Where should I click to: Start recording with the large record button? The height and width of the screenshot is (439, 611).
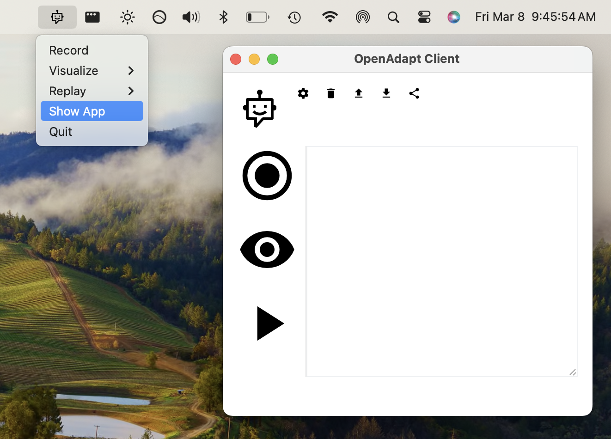pyautogui.click(x=267, y=176)
